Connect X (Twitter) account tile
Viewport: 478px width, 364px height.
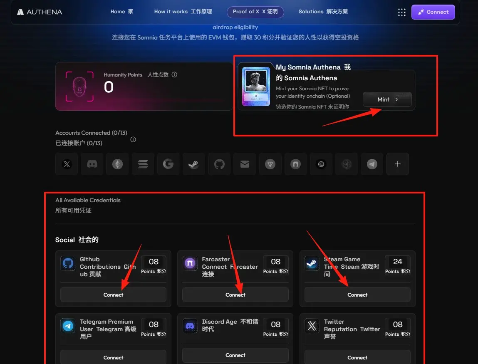(x=67, y=164)
